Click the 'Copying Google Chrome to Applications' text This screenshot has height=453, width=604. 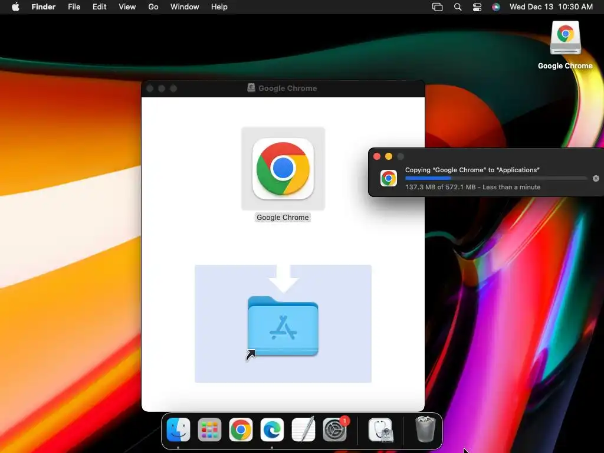[472, 170]
